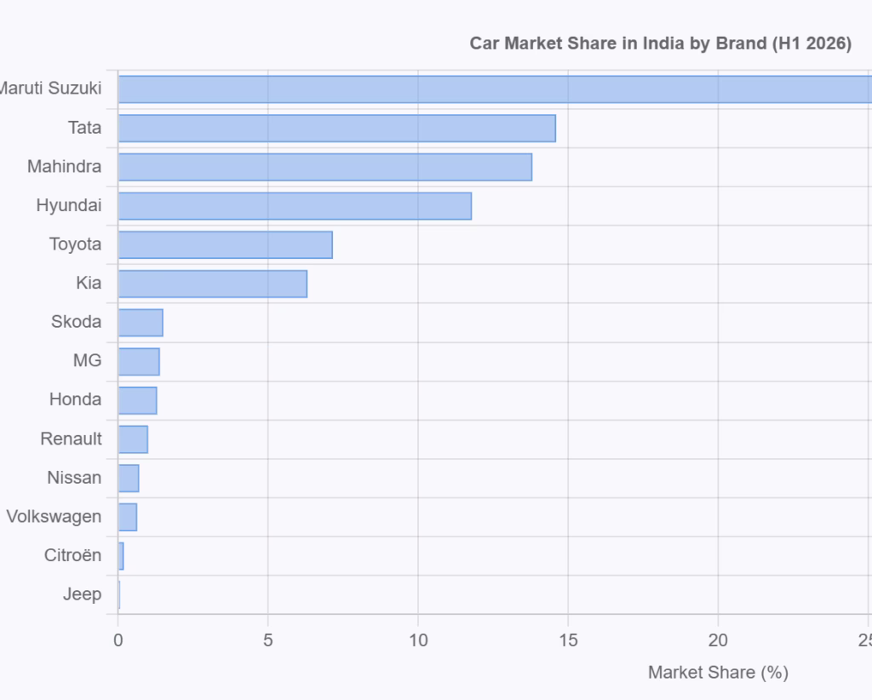Click the 'MG' axis label
The width and height of the screenshot is (872, 700).
[x=88, y=361]
